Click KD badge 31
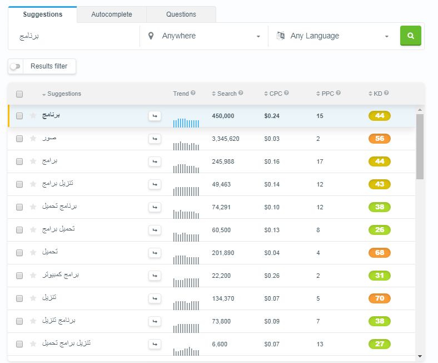438x363 pixels. (379, 276)
